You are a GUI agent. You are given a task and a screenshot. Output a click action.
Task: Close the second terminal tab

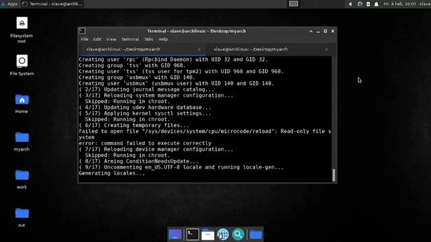tap(326, 50)
